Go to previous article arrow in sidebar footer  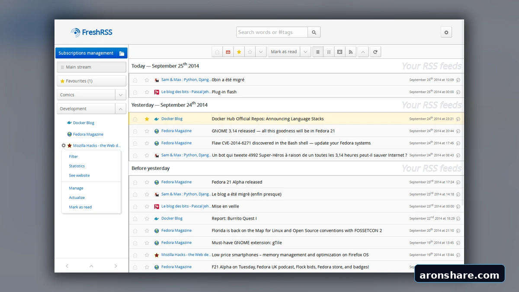(x=67, y=266)
